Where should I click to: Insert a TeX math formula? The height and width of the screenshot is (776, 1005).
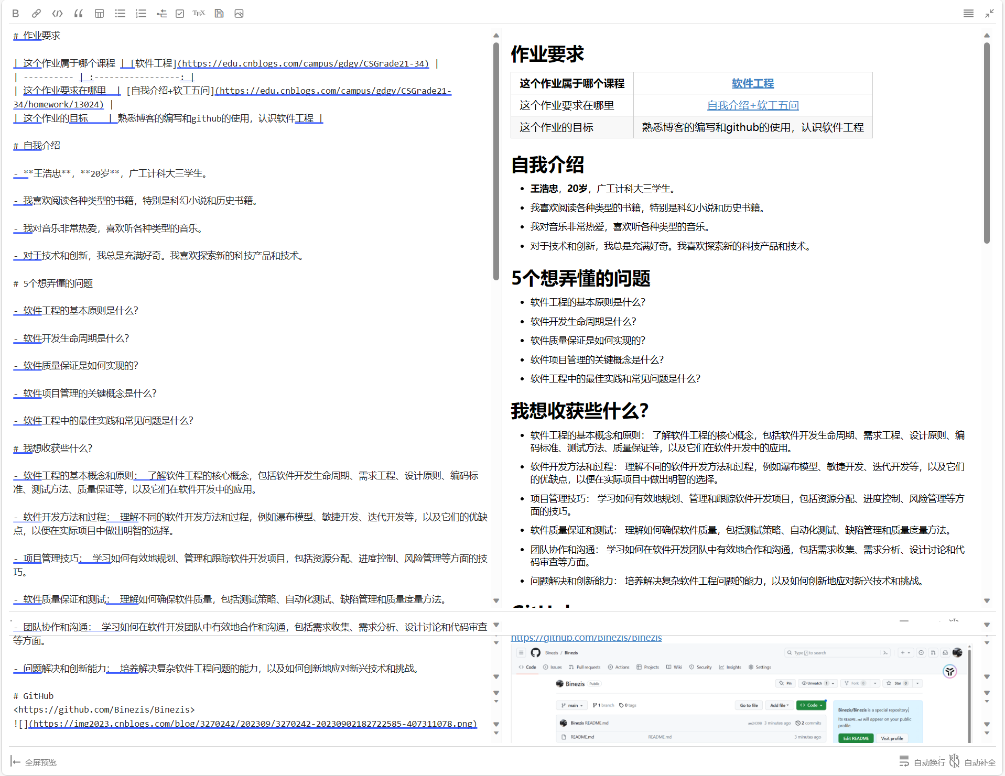199,14
